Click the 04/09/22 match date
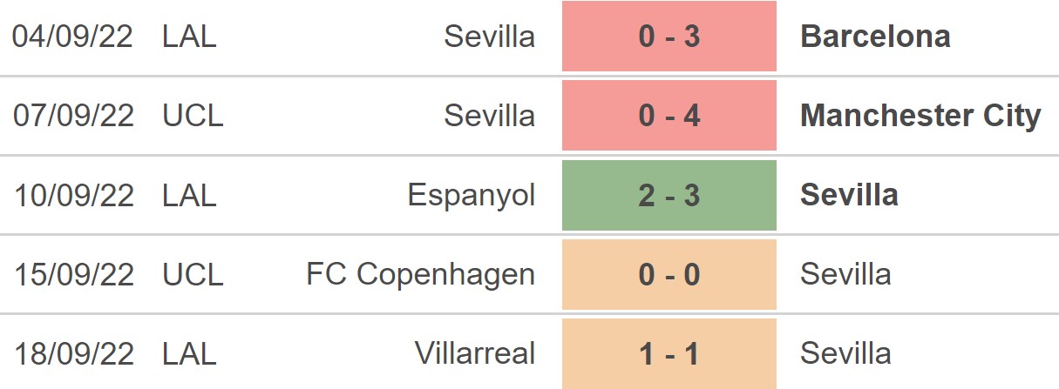Screen dimensions: 1059x389 coord(74,37)
